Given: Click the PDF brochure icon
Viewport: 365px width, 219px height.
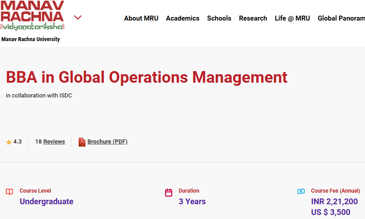Looking at the screenshot, I should 82,142.
